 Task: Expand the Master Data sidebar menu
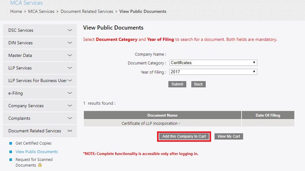pos(40,55)
